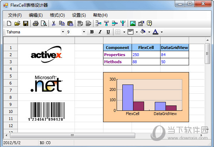
Task: Insert a picture with the image icon
Action: click(133, 23)
